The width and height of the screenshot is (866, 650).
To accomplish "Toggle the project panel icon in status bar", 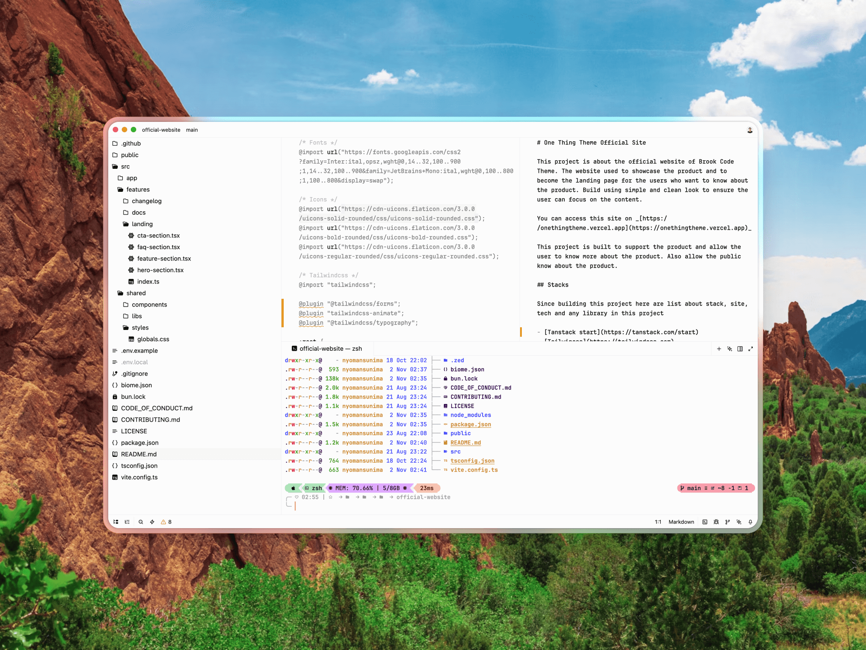I will pyautogui.click(x=116, y=522).
